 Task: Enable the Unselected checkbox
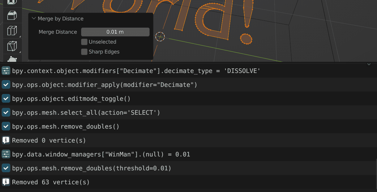[84, 42]
